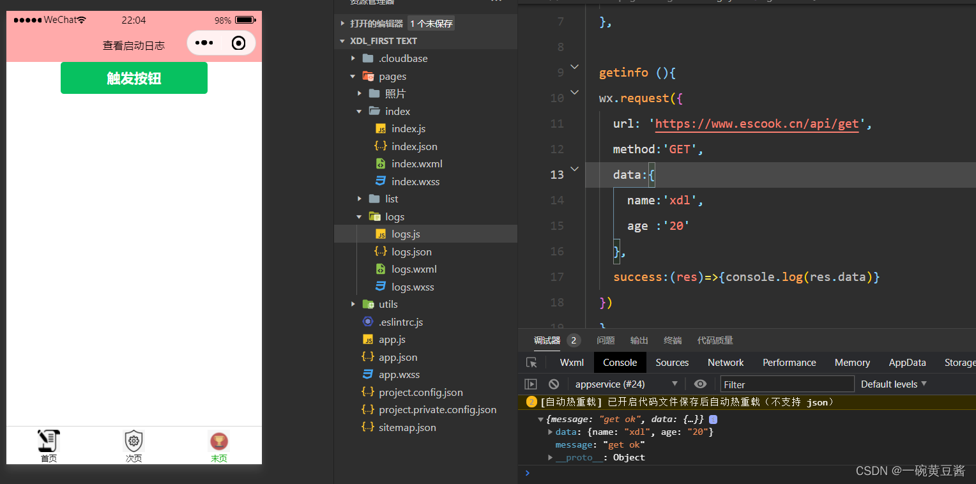Select the 输出 panel tab
The height and width of the screenshot is (484, 976).
coord(639,340)
